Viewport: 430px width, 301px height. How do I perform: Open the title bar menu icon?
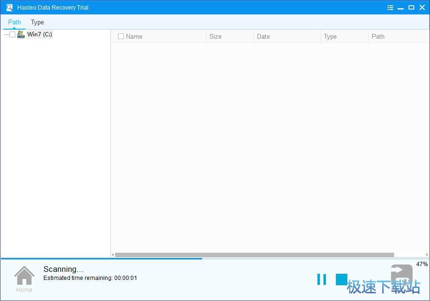pos(390,8)
